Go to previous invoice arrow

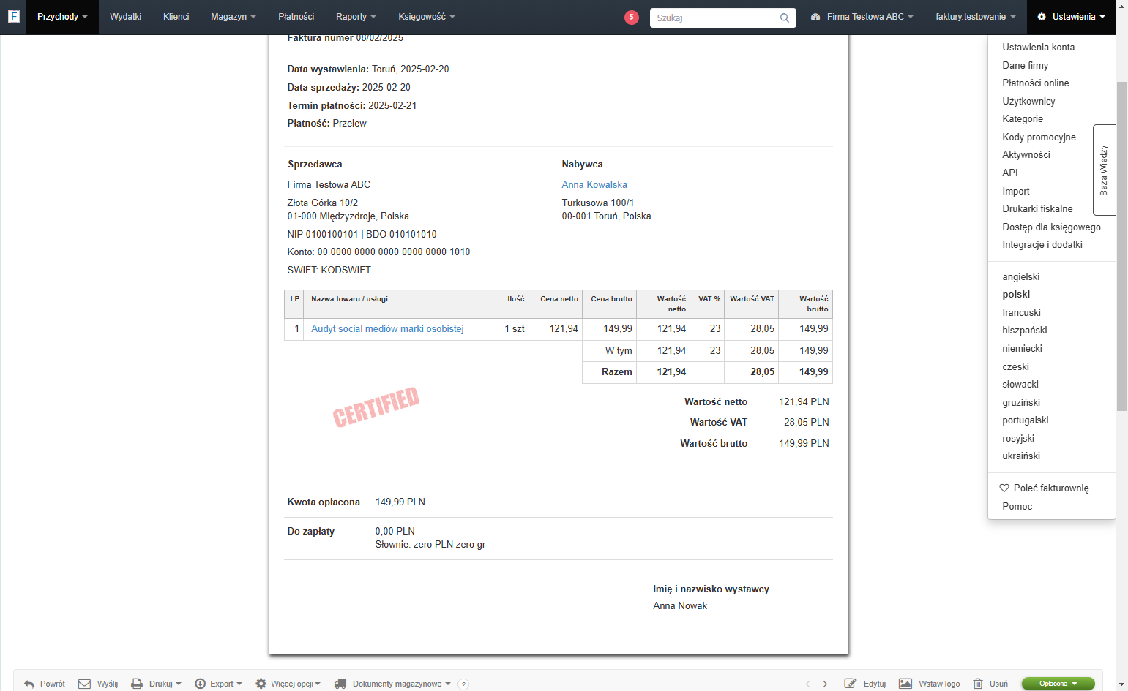point(808,684)
